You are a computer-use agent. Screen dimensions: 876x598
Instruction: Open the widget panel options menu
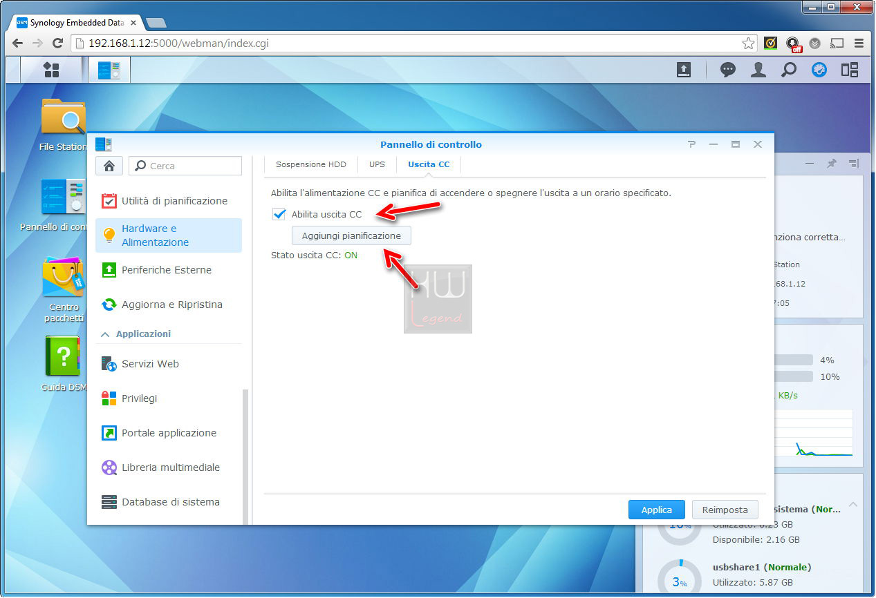point(854,164)
